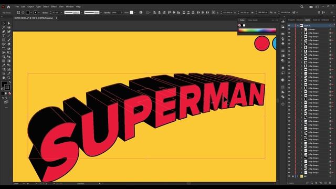Open the search magnifier icon

click(302, 7)
